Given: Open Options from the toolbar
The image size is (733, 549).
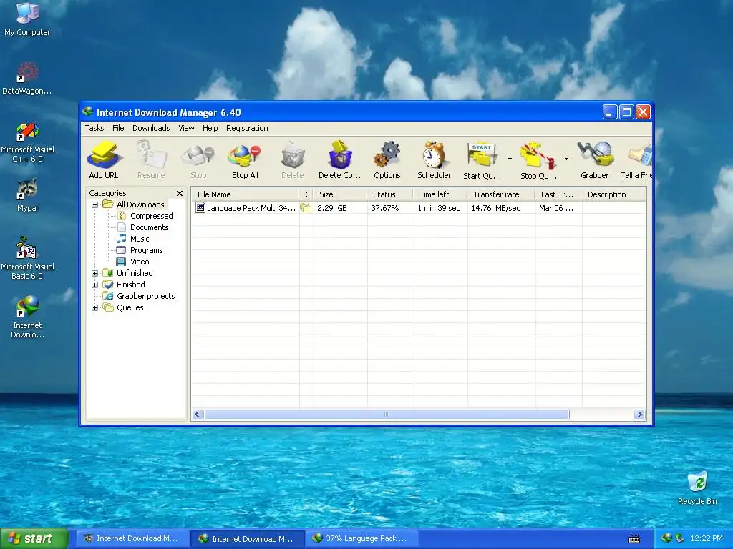Looking at the screenshot, I should coord(387,160).
